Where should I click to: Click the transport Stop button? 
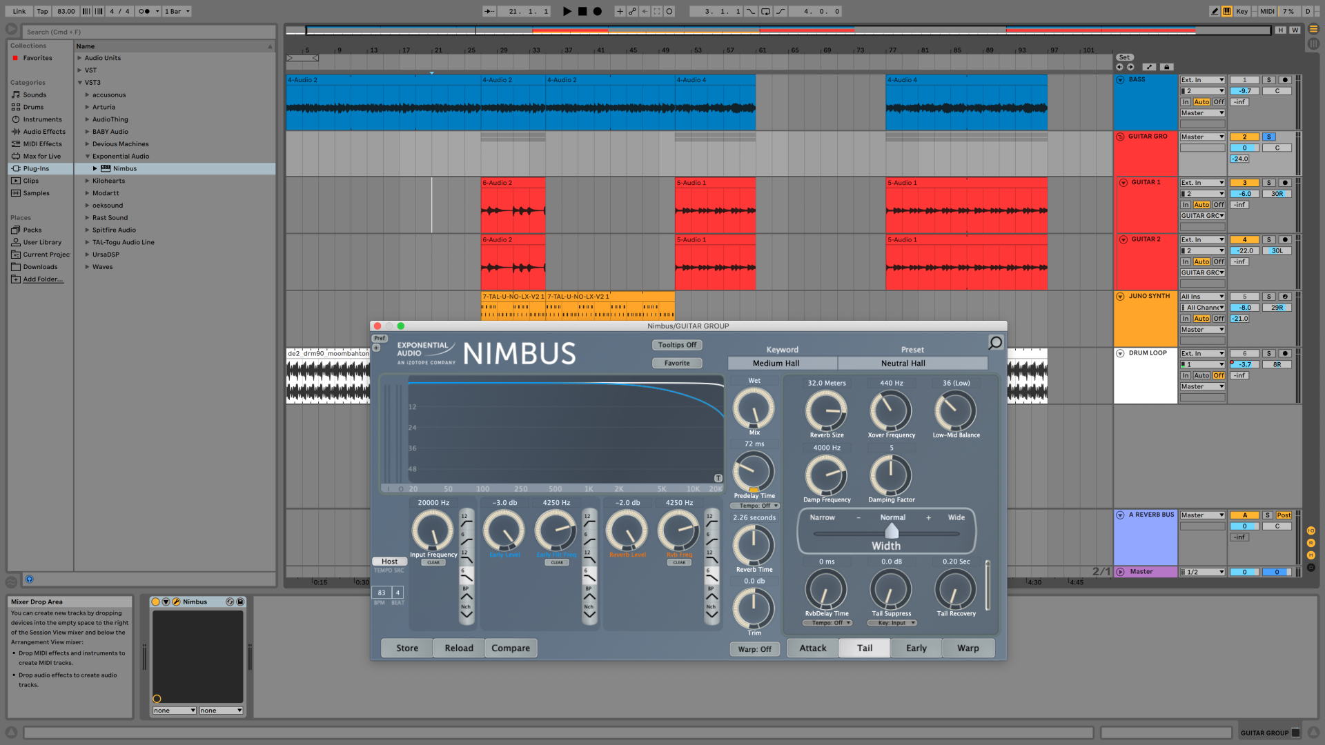(x=582, y=11)
